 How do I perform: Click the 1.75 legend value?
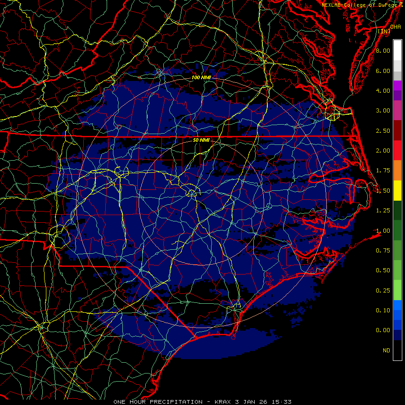pyautogui.click(x=383, y=171)
